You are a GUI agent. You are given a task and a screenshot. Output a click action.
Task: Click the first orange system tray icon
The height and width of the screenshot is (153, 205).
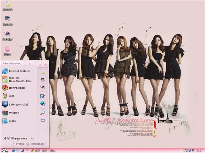(186, 151)
